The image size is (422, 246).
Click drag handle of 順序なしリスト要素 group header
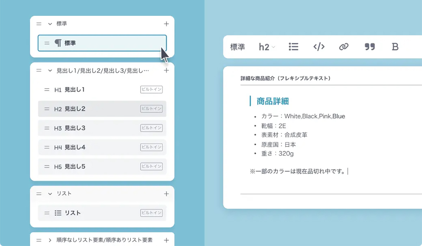pyautogui.click(x=39, y=240)
